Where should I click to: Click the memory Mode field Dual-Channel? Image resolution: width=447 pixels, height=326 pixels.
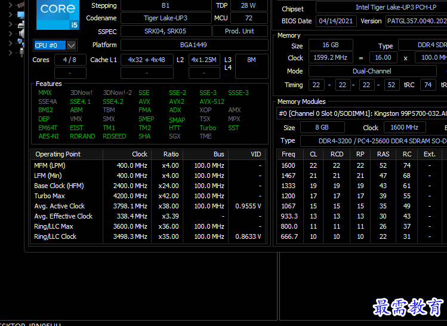[372, 71]
